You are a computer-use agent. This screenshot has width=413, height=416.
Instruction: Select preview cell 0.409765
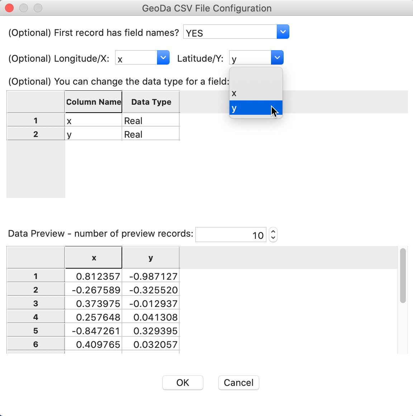[94, 344]
